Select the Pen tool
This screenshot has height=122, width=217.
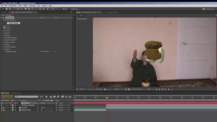pos(29,9)
